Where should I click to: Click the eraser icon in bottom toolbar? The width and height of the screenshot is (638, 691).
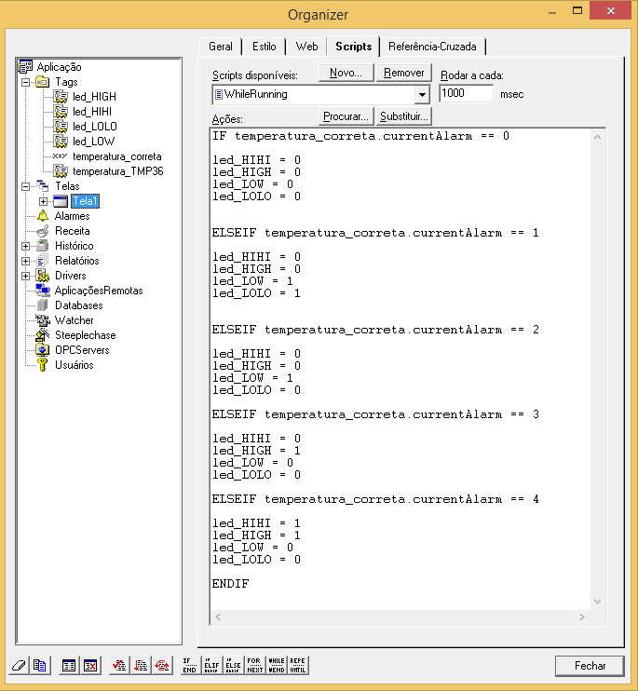coord(19,665)
